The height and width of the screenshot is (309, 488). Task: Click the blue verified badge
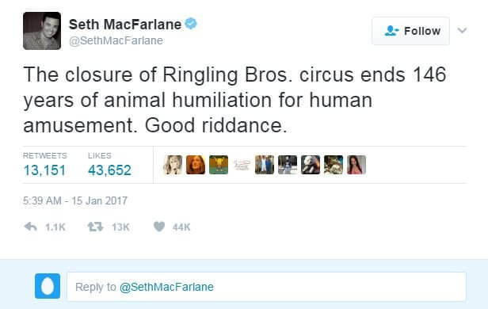191,24
